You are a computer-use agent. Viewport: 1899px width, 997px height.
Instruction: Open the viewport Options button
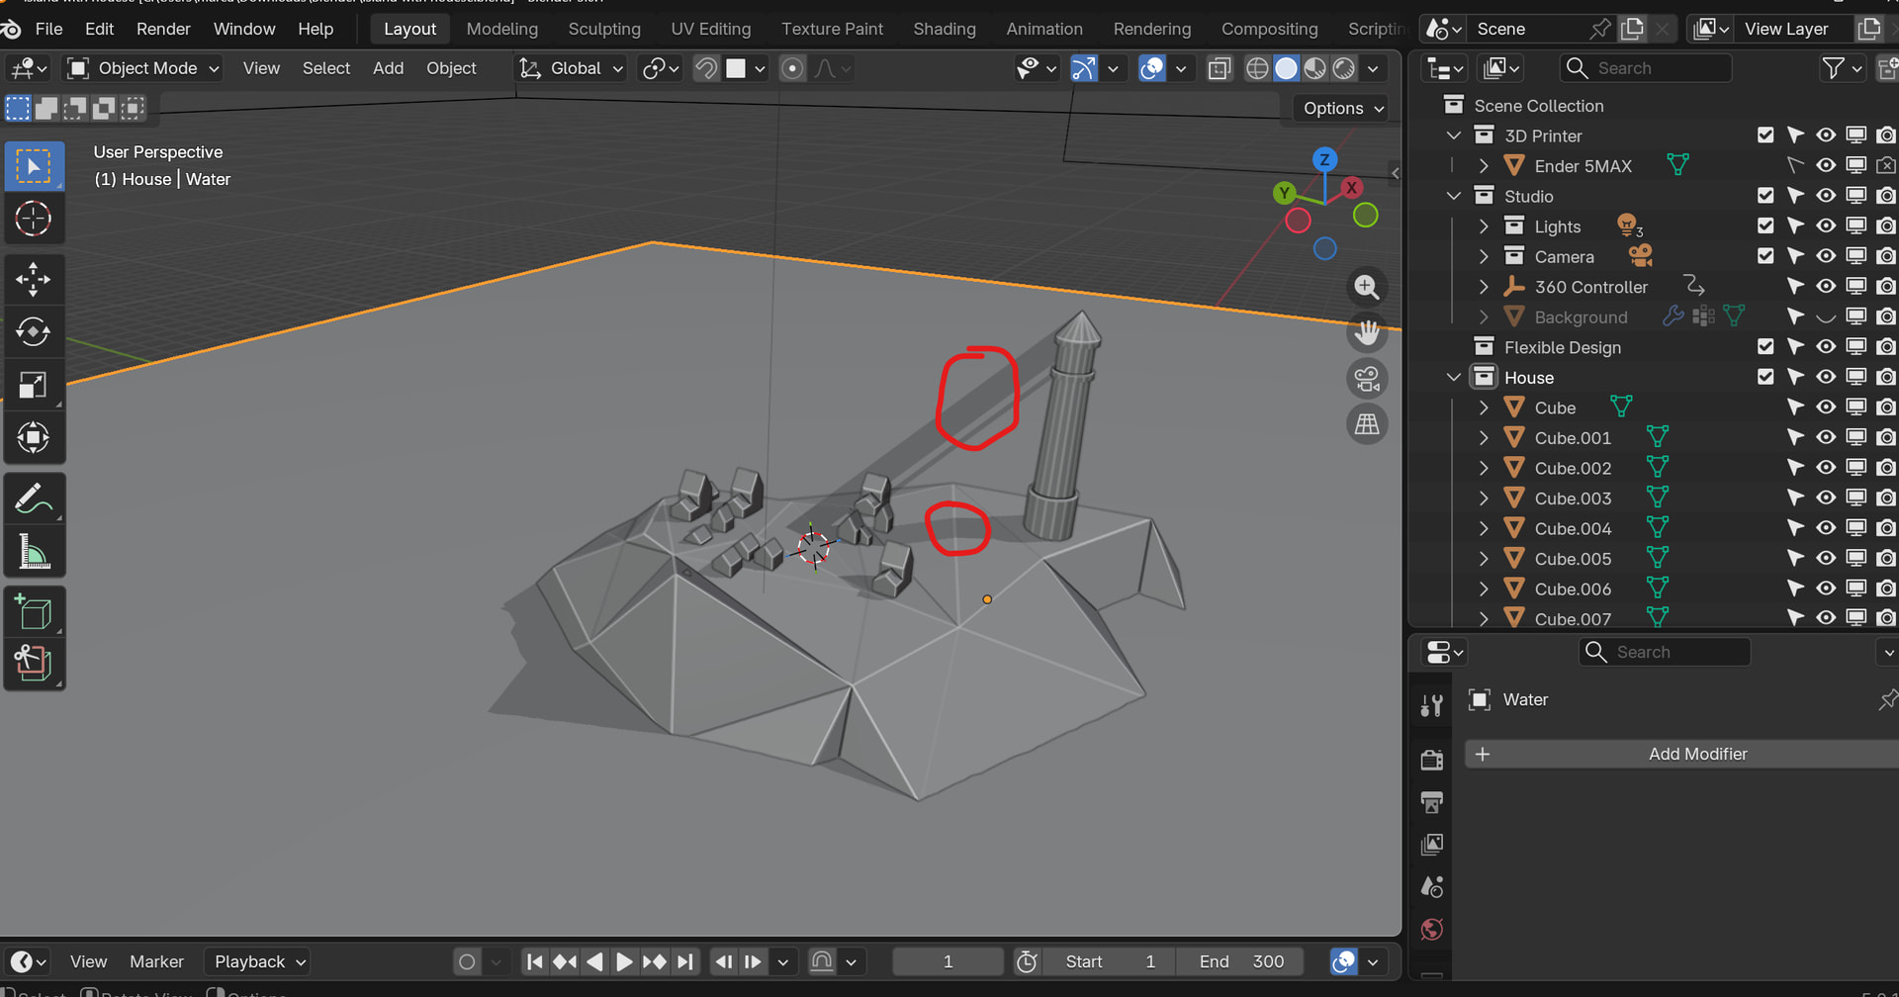coord(1342,108)
